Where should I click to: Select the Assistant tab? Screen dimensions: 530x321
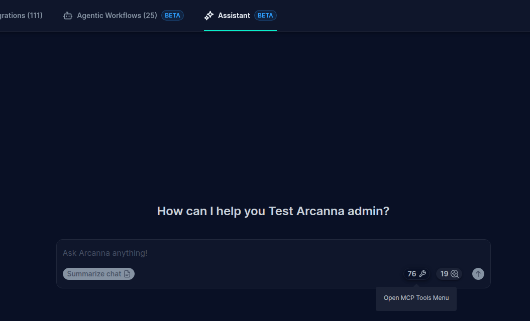click(x=240, y=16)
